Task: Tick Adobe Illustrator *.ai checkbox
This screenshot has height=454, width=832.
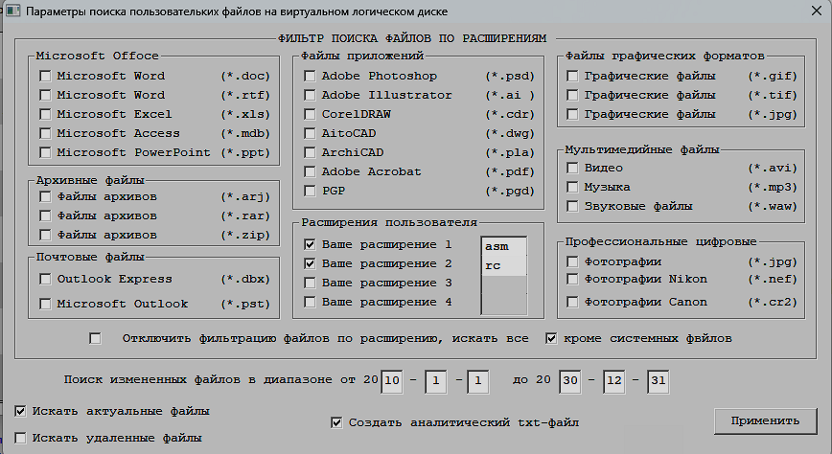Action: 310,95
